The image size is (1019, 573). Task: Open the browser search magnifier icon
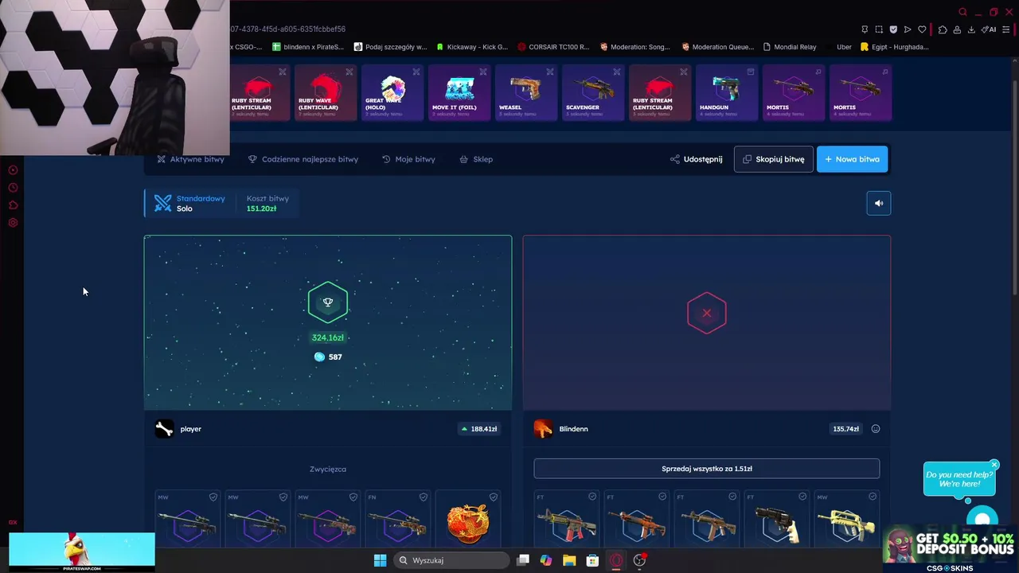point(962,12)
